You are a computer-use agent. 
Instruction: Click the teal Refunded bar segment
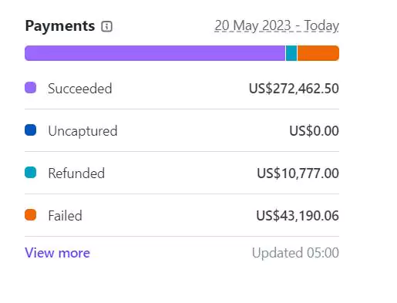[x=291, y=53]
